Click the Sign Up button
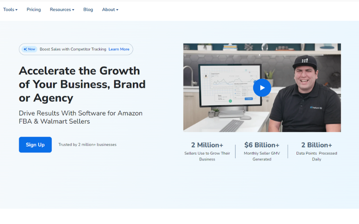 35,145
